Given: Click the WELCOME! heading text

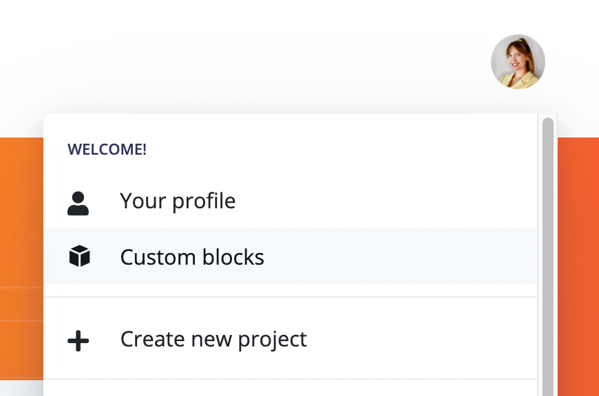Looking at the screenshot, I should tap(107, 149).
